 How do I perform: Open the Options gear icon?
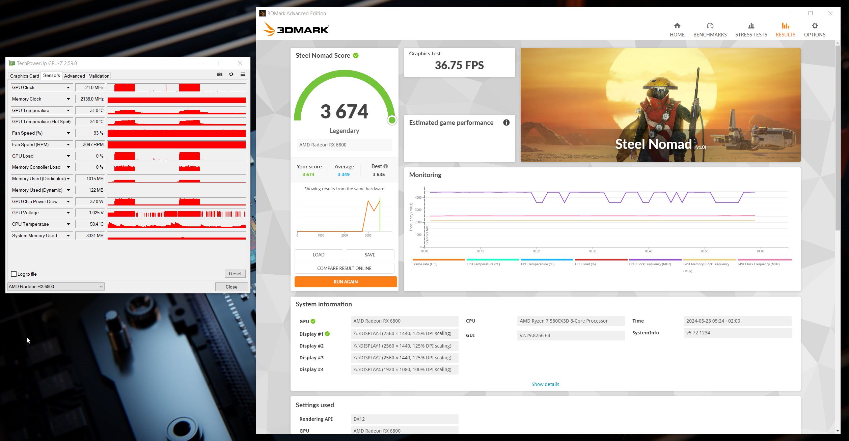815,26
